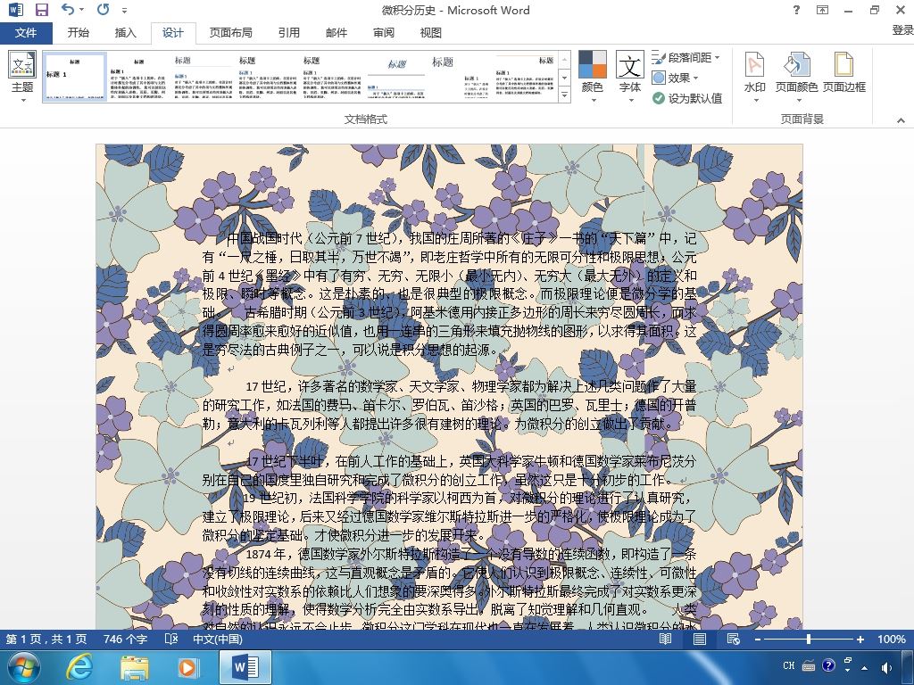Click the keyboard icon in system tray
This screenshot has height=685, width=914.
coord(809,665)
